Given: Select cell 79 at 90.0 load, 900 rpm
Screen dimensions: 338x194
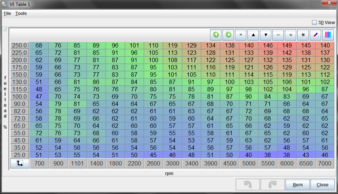Looking at the screenshot, I should tap(58, 104).
